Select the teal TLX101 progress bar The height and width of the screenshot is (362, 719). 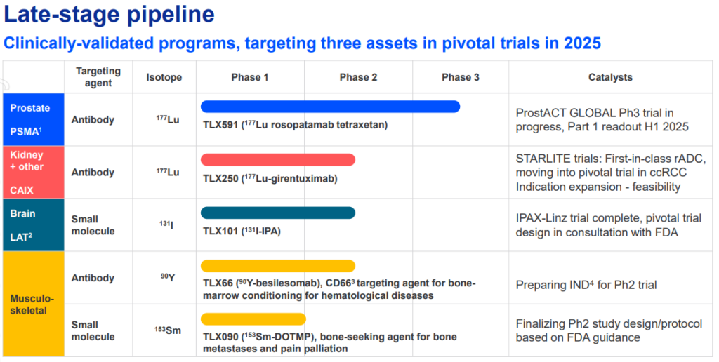(278, 213)
